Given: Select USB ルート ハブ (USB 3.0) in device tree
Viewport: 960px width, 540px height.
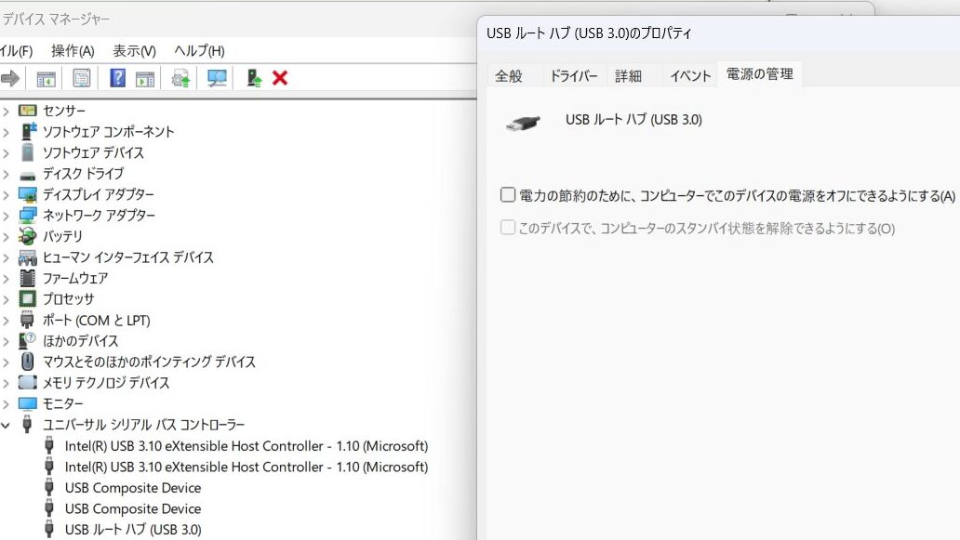Looking at the screenshot, I should coord(132,530).
